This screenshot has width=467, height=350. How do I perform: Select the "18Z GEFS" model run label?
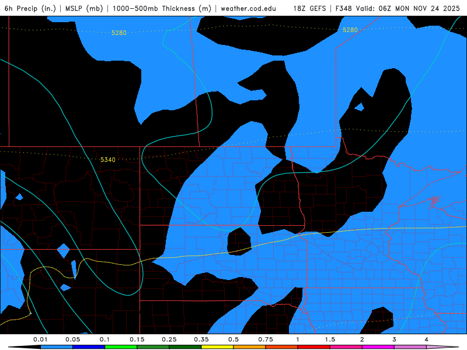coord(310,8)
